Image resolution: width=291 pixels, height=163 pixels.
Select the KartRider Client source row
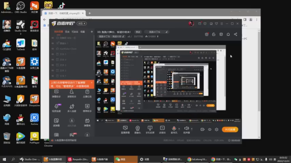[72, 49]
